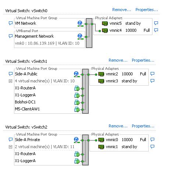The image size is (169, 181).
Task: Click the vmnic0 adapter card icon
Action: (x=101, y=140)
